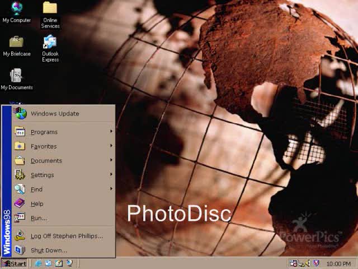Click the View Channels Quick Launch icon
This screenshot has height=269, width=358.
[69, 263]
